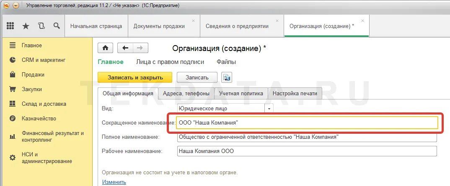Click the Рабочее наименование input field
The height and width of the screenshot is (186, 450).
(x=307, y=151)
